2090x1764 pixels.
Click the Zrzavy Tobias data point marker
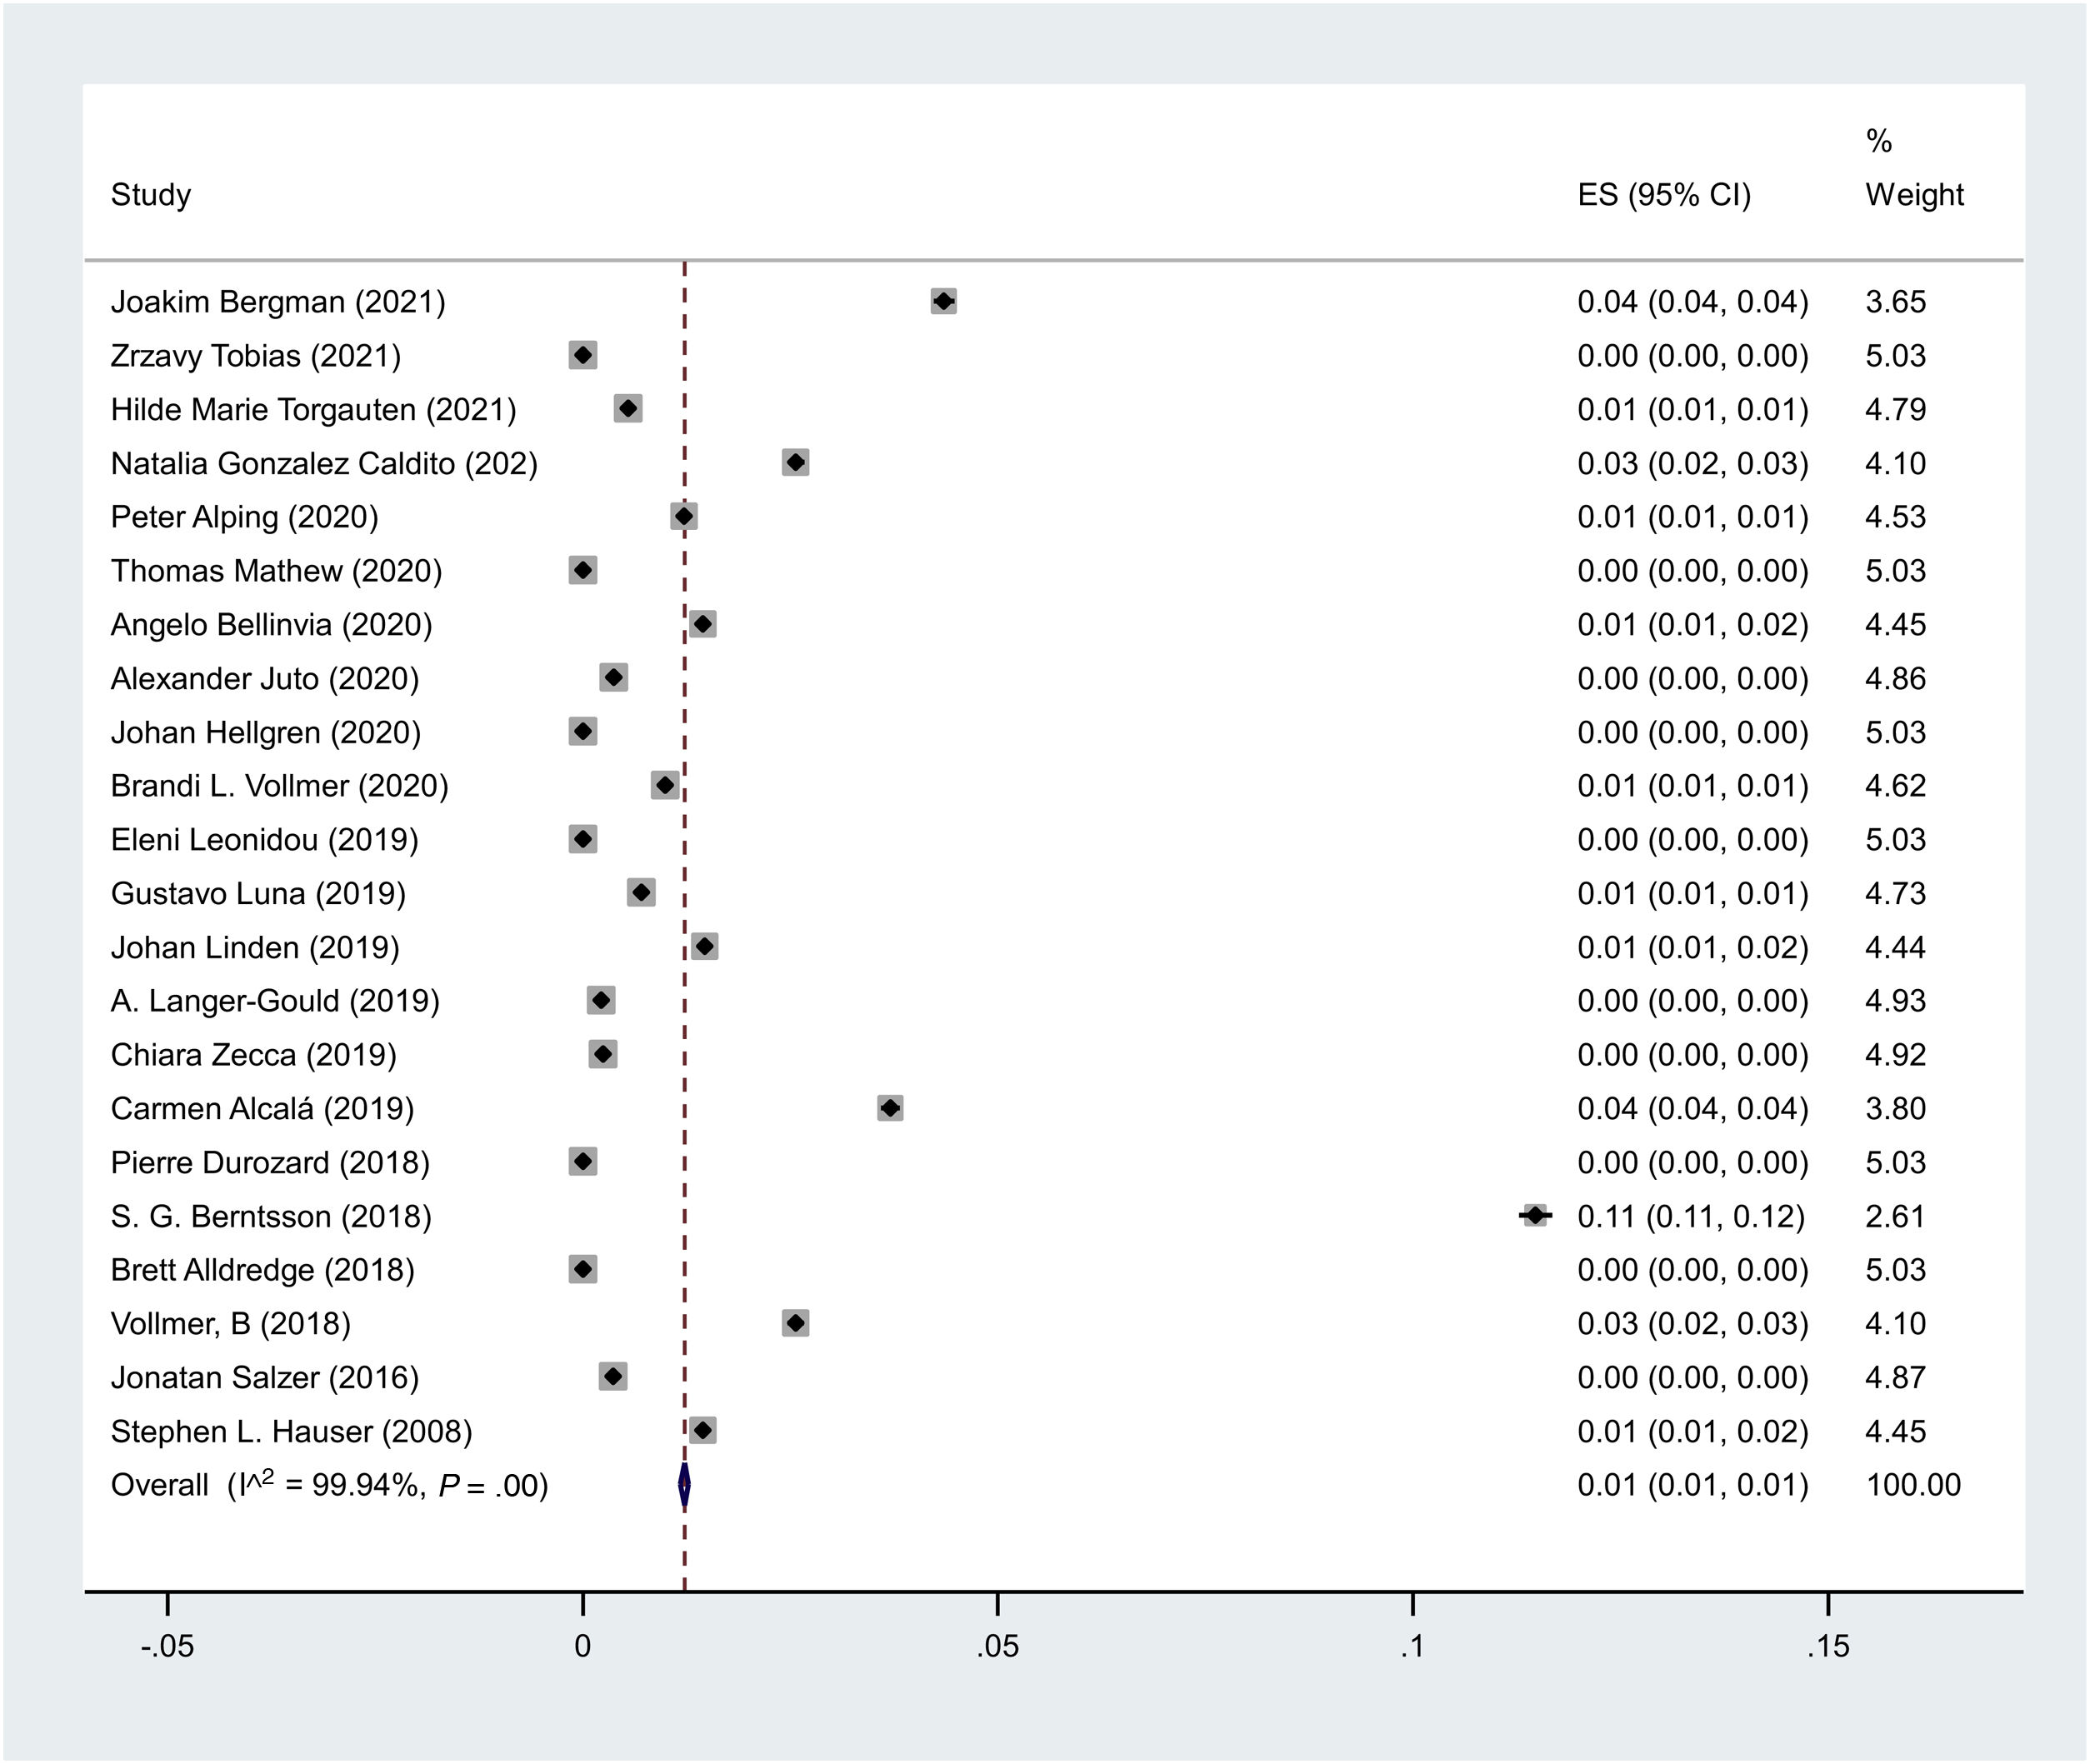583,355
